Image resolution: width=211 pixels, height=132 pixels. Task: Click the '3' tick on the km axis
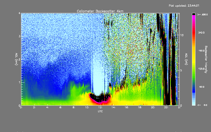click(x=20, y=36)
